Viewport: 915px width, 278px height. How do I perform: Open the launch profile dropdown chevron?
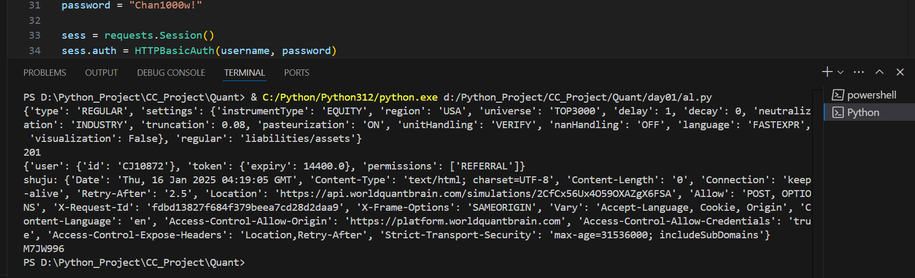point(840,73)
